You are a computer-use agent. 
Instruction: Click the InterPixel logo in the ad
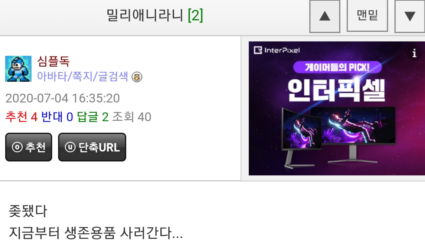pyautogui.click(x=277, y=50)
